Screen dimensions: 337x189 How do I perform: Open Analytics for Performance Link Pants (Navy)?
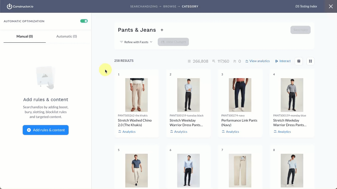(x=230, y=132)
